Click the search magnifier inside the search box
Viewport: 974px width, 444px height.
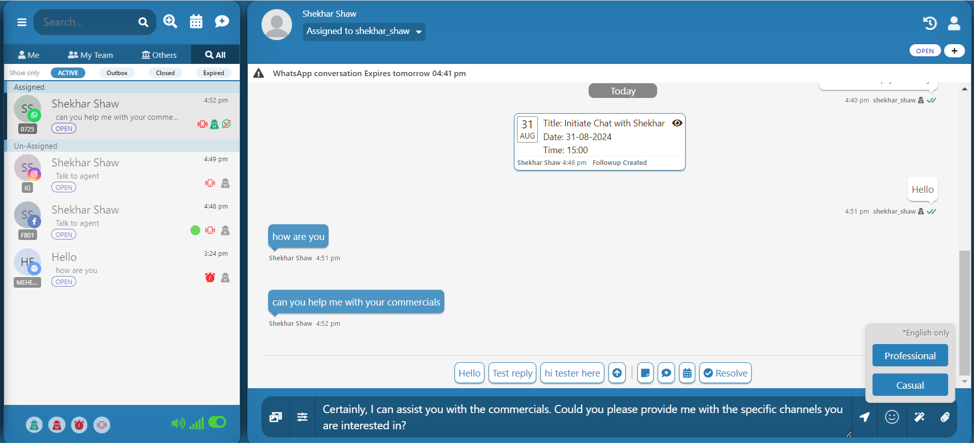click(x=143, y=22)
